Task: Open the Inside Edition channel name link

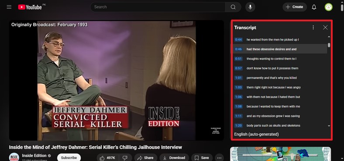Action: 34,155
